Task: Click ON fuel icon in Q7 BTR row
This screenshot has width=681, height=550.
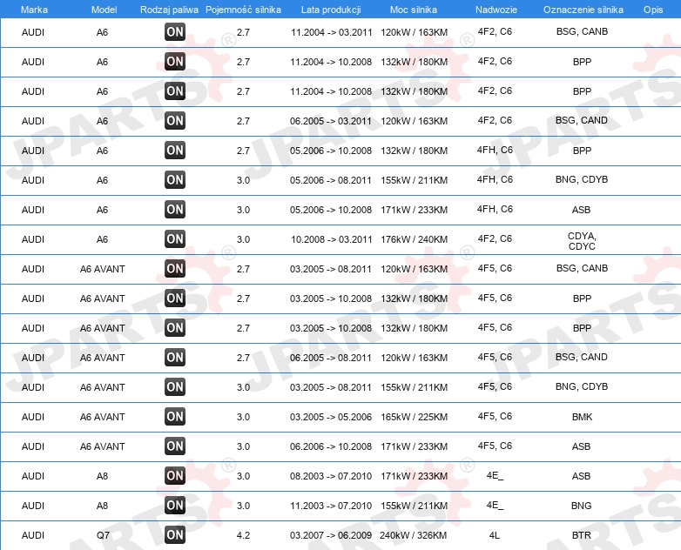Action: point(175,534)
